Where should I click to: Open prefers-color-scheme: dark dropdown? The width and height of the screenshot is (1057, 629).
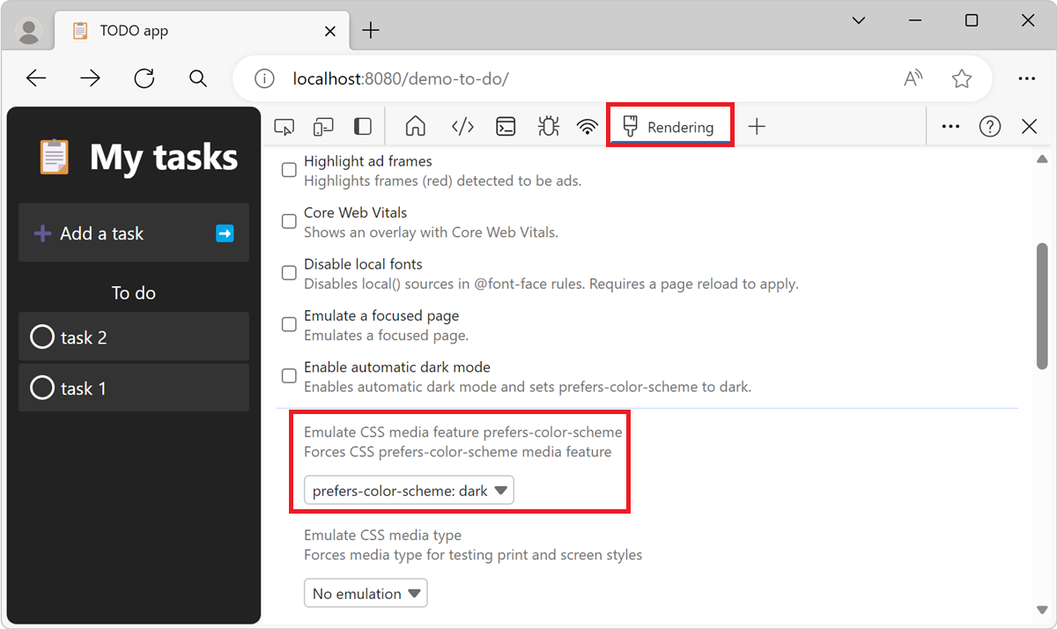[409, 491]
